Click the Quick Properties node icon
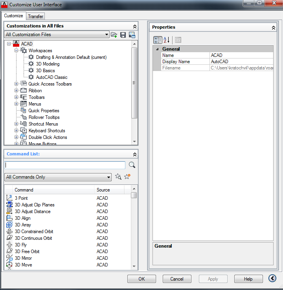 point(23,110)
